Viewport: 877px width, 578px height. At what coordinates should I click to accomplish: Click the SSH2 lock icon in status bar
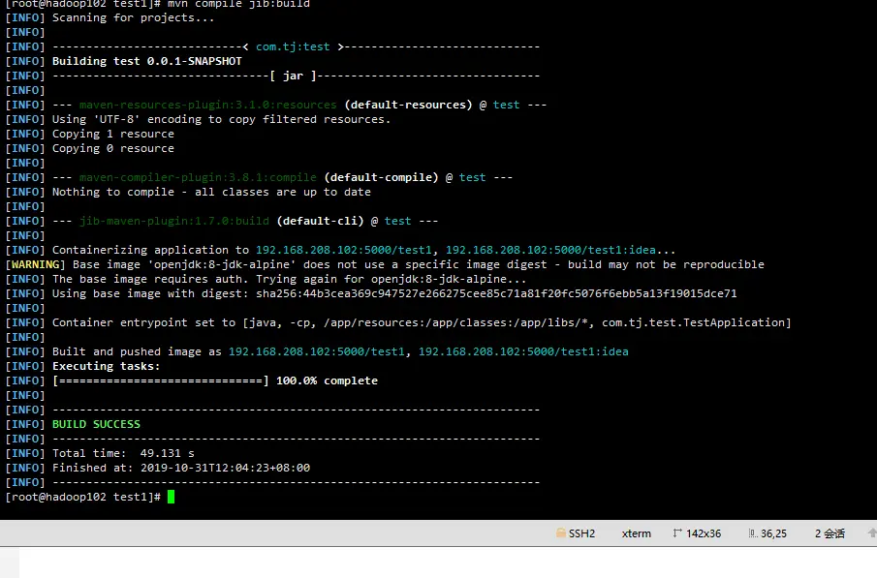point(560,533)
